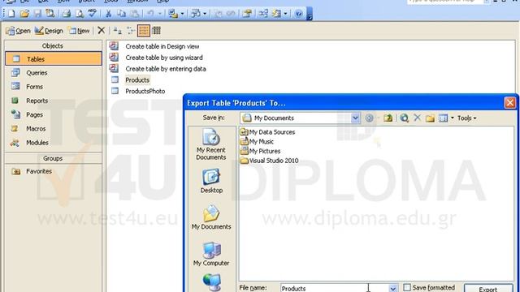Click the Paste clipboard toolbar icon

(134, 14)
